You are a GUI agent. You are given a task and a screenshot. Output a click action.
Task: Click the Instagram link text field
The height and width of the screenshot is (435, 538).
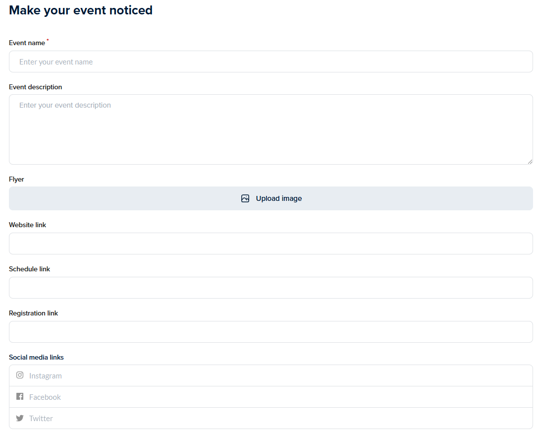click(277, 376)
